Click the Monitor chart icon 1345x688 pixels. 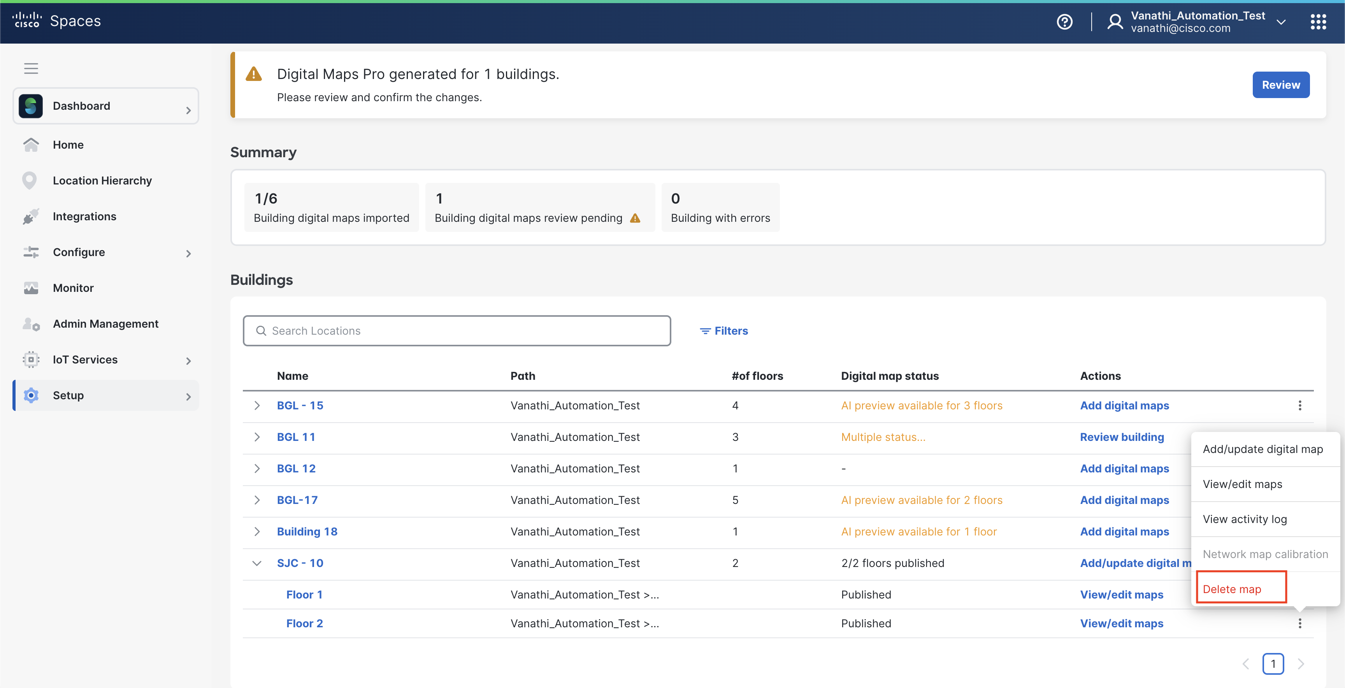[x=31, y=288]
